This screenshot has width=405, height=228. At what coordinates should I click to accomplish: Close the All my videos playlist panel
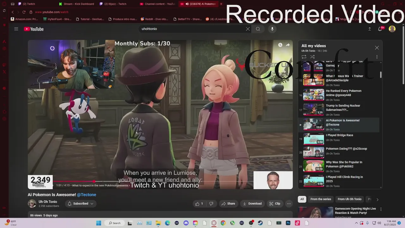point(377,47)
